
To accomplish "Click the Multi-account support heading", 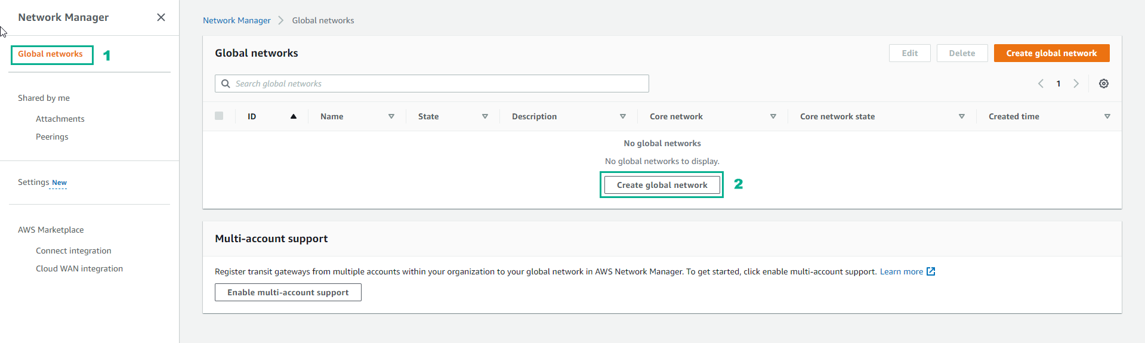I will point(271,239).
